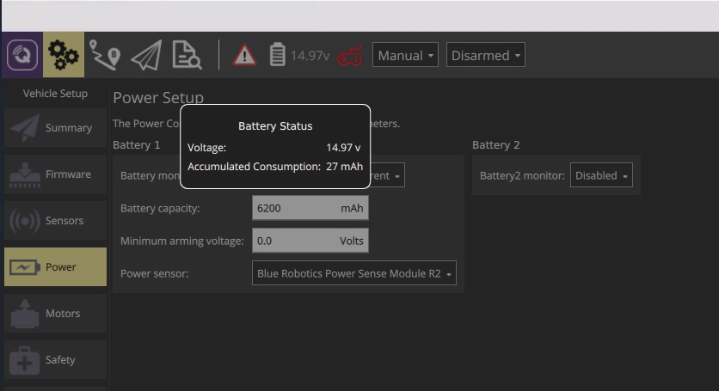Open the Summary setup page
This screenshot has width=719, height=391.
(56, 128)
